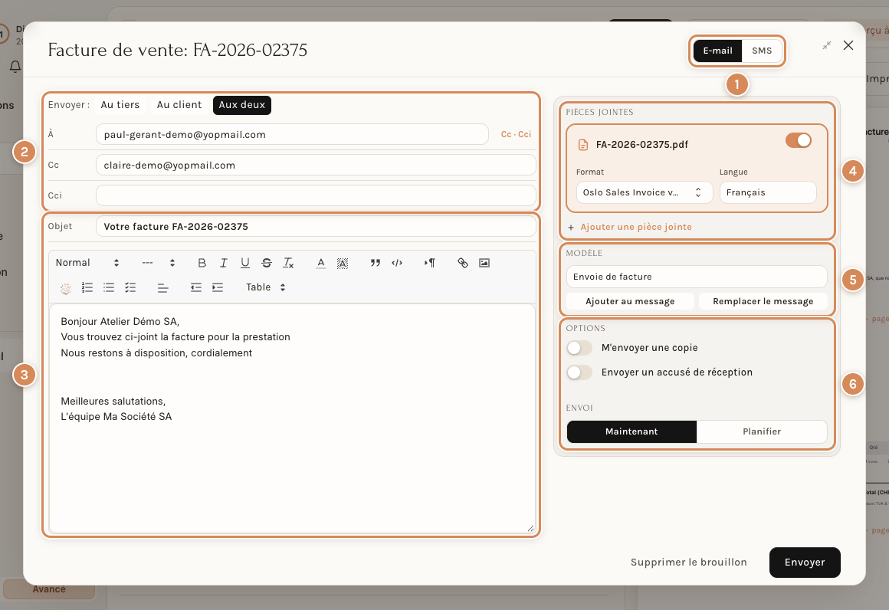Click Remplacer le message
The height and width of the screenshot is (610, 889).
(763, 302)
